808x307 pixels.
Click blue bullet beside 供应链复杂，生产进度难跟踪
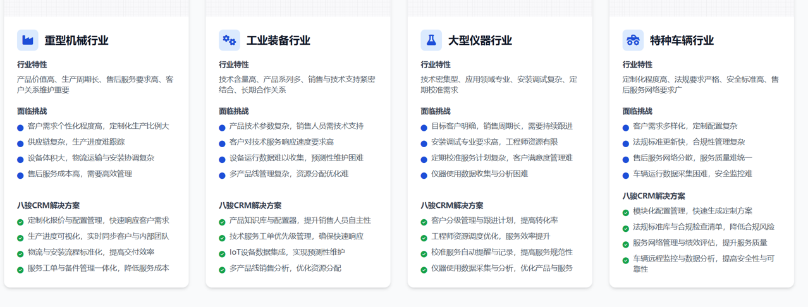(x=20, y=143)
